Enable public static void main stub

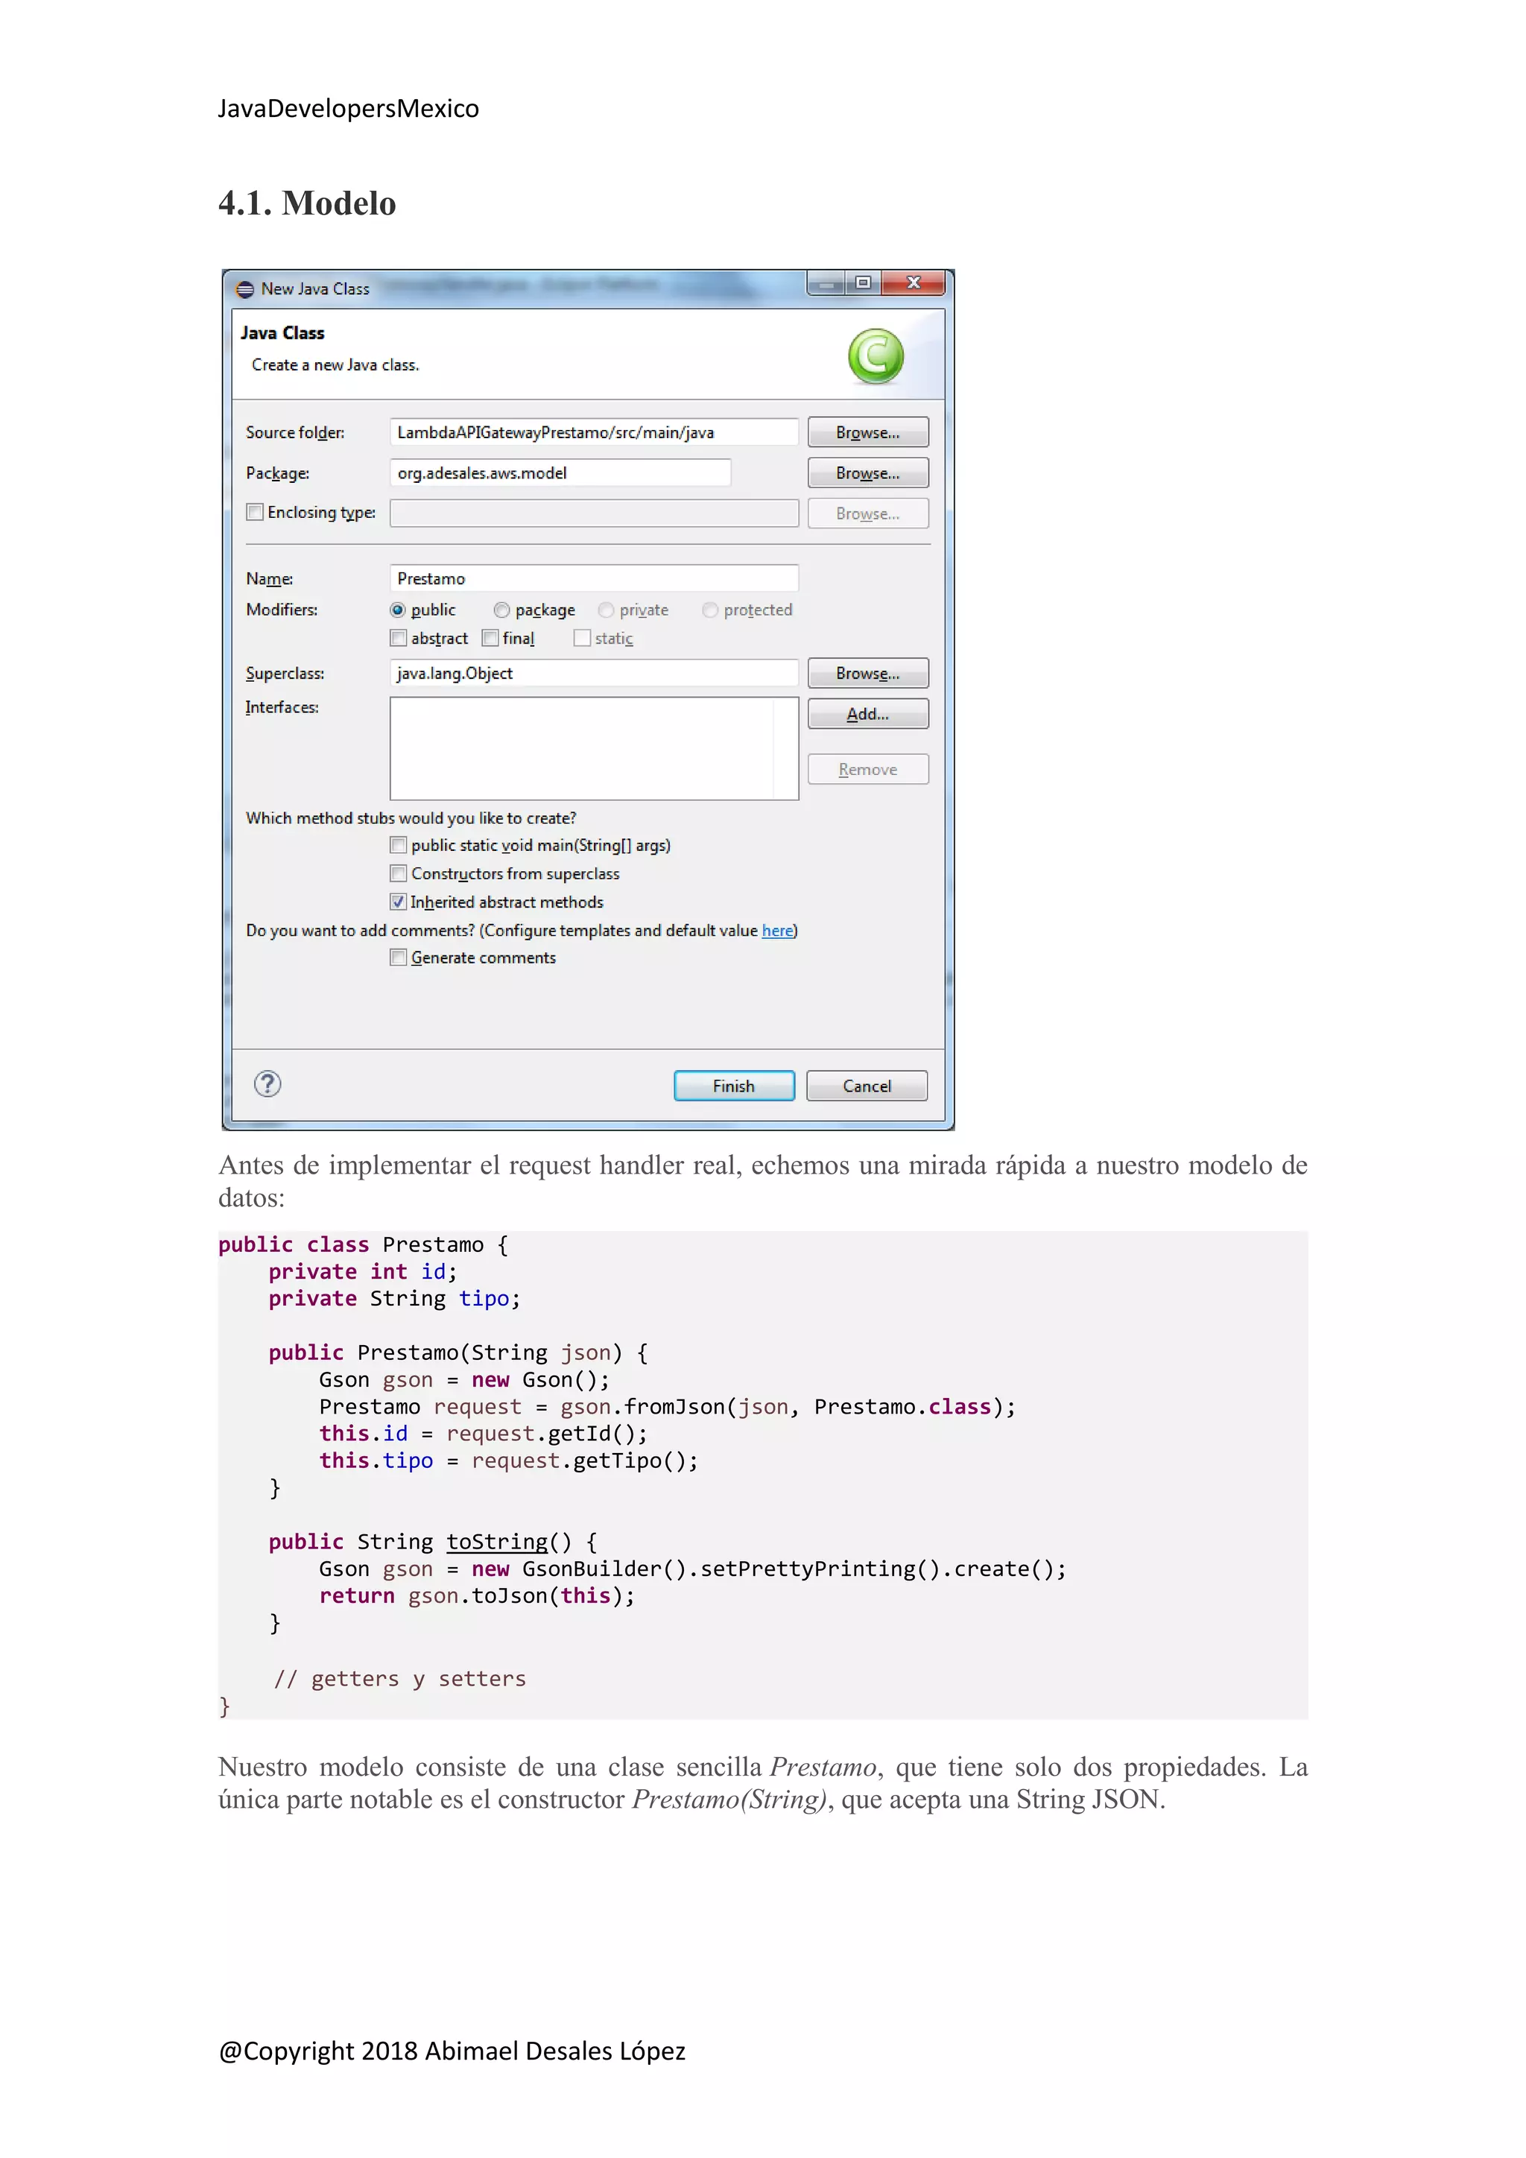pos(399,845)
